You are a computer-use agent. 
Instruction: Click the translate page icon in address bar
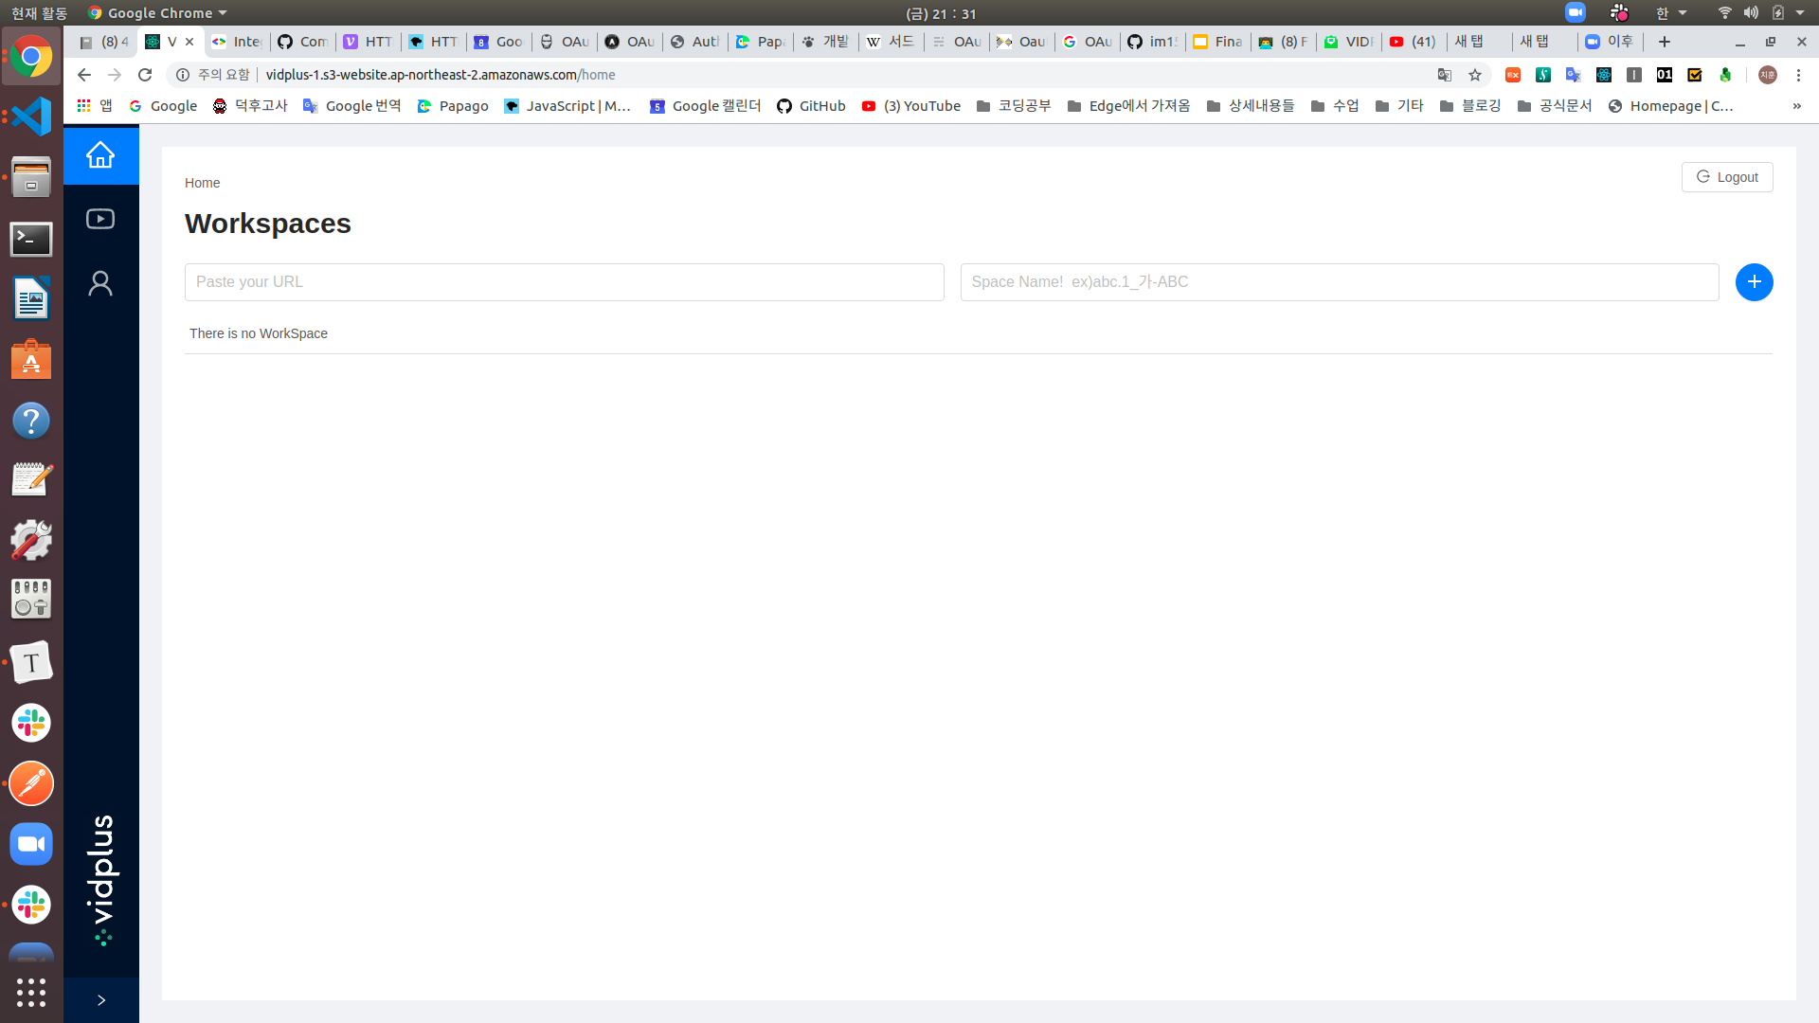click(x=1445, y=75)
